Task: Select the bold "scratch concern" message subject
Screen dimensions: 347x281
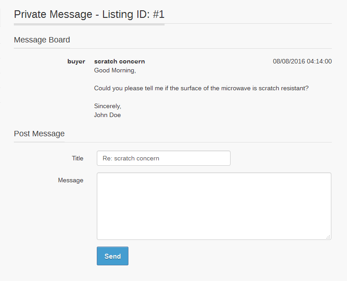Action: [x=120, y=61]
